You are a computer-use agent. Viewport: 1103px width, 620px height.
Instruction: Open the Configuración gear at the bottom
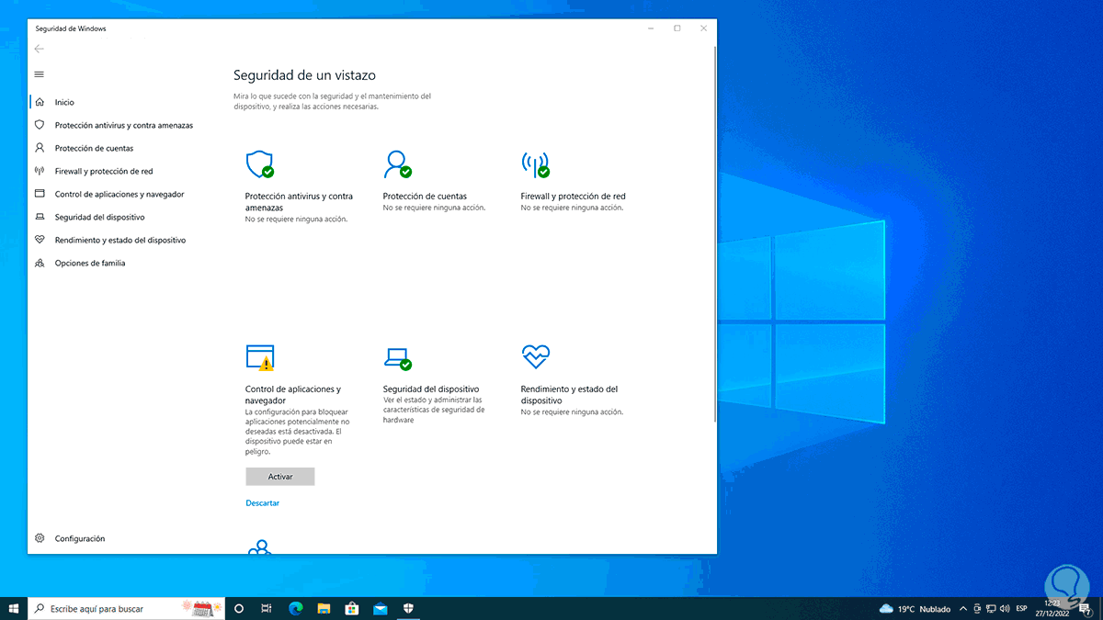click(x=38, y=538)
